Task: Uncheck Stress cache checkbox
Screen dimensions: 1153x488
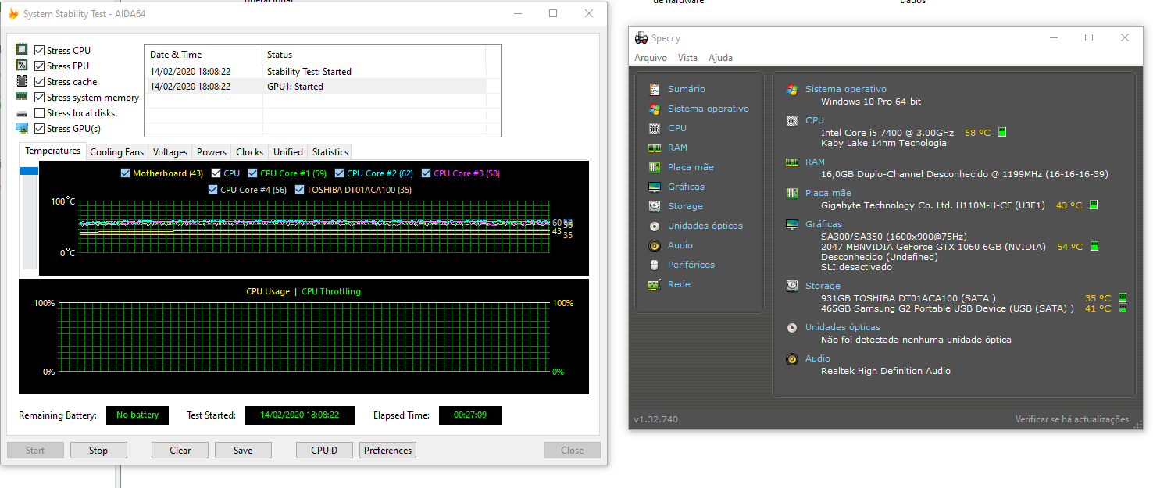Action: (x=40, y=81)
